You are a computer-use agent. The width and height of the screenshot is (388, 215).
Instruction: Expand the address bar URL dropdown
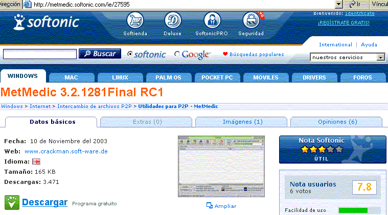coord(338,4)
